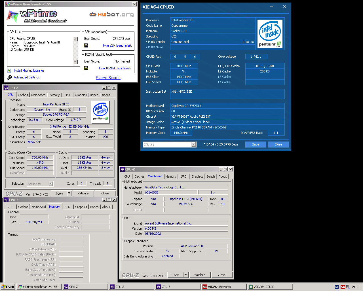Click the Best Score 271,343 sec value

coord(121,39)
